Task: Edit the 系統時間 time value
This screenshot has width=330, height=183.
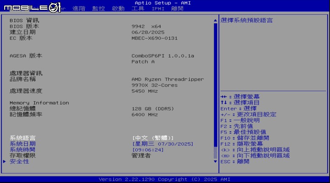Action: (x=148, y=150)
